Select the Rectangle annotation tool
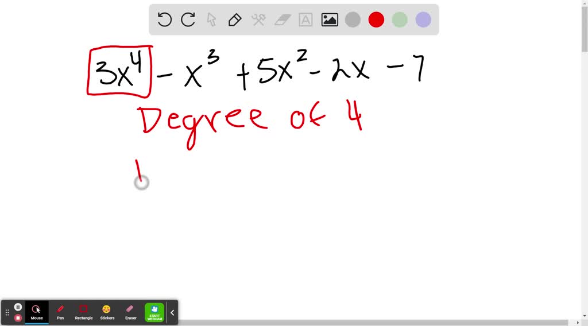Viewport: 588px width, 326px height. click(x=84, y=312)
